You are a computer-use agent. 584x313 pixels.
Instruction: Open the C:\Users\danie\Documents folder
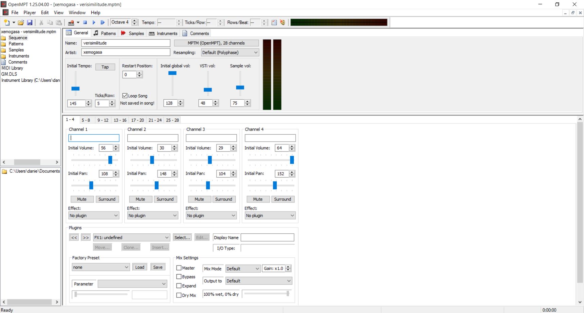[34, 171]
